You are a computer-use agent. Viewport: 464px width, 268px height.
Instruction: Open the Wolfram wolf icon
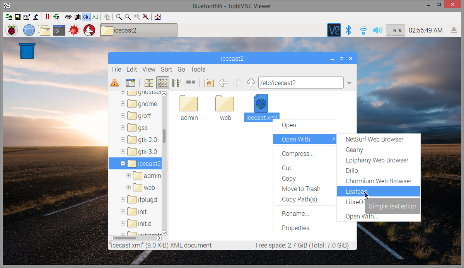[x=89, y=30]
